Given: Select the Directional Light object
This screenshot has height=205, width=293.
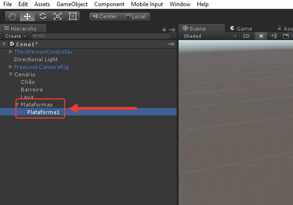Looking at the screenshot, I should pos(36,59).
